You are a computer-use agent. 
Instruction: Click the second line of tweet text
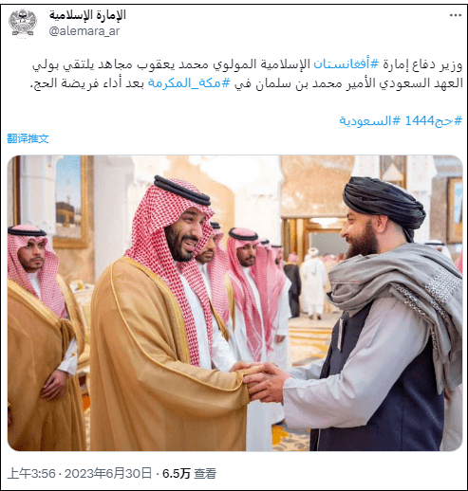click(x=247, y=83)
